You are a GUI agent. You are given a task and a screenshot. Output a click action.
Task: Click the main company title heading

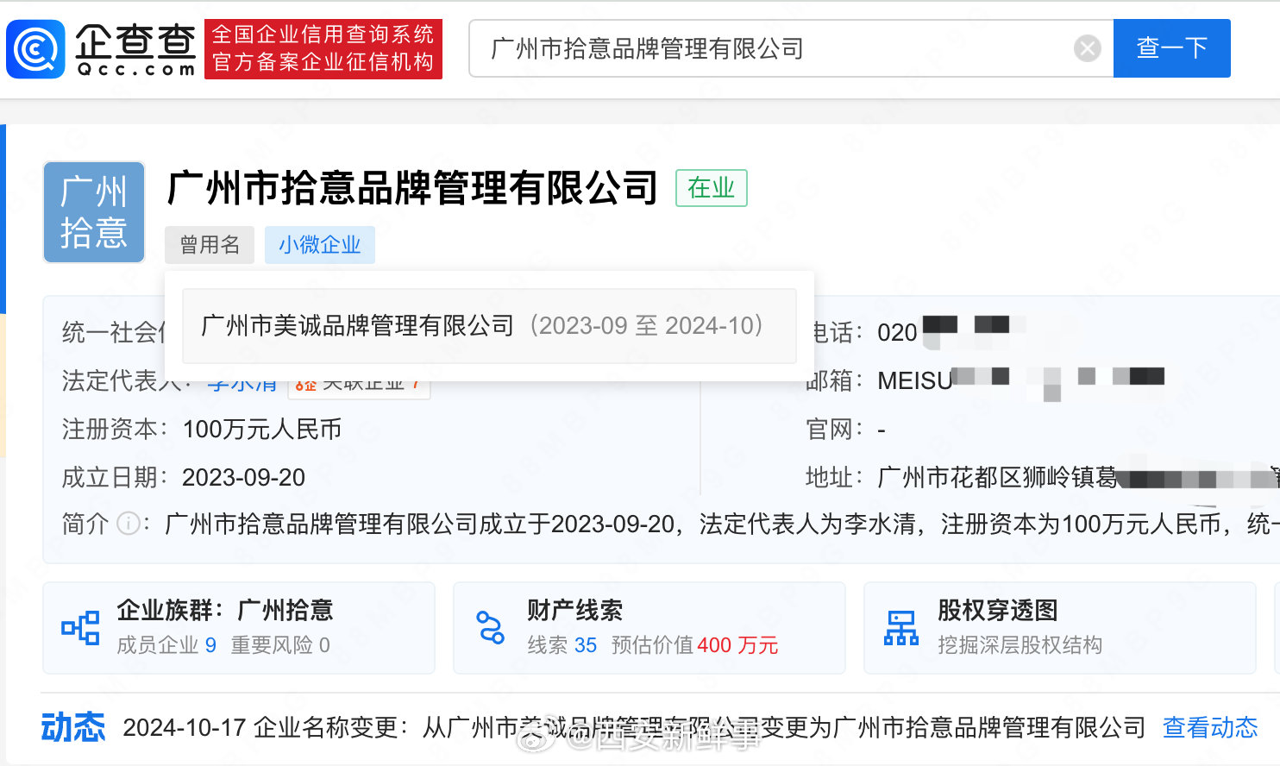click(413, 188)
